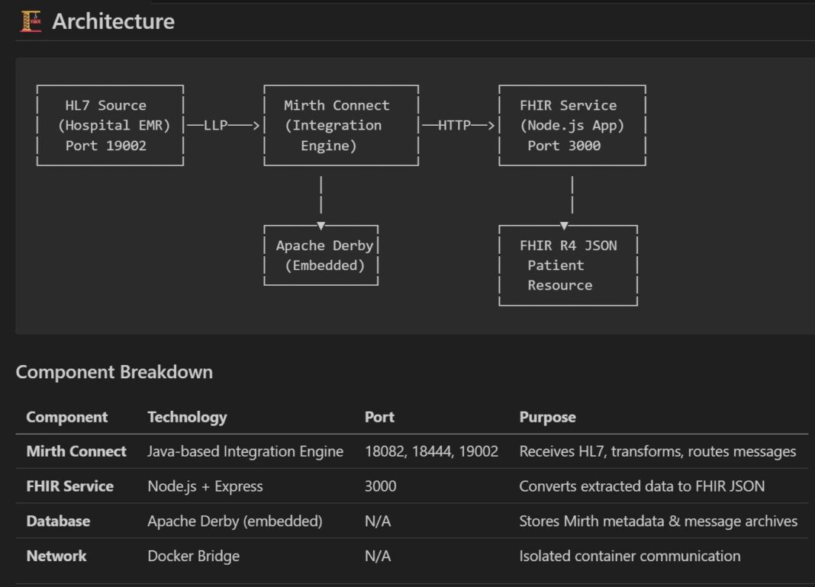Screen dimensions: 815x587
Task: Select the '18082, 18444, 19002' port cell
Action: pos(431,451)
